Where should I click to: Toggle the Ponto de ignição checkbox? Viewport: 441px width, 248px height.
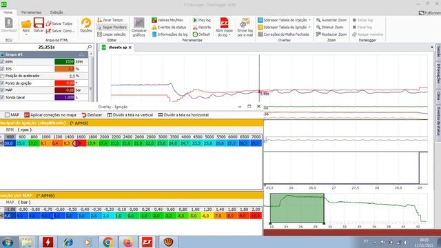point(2,83)
